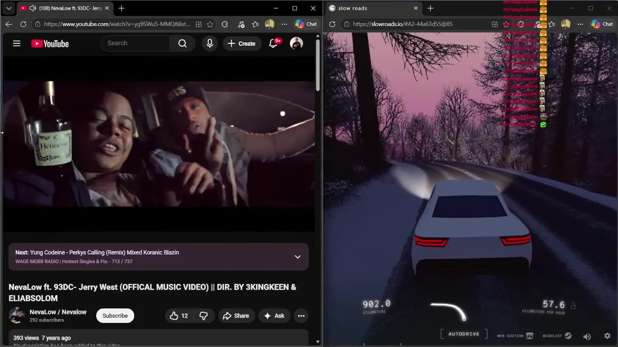Click the youtube.com address bar
Viewport: 618px width, 347px height.
point(116,24)
